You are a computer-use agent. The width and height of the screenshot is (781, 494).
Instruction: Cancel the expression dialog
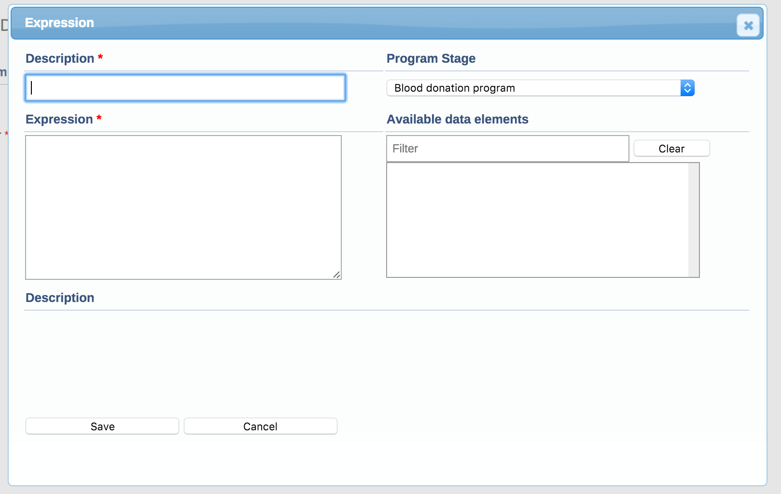(x=260, y=426)
